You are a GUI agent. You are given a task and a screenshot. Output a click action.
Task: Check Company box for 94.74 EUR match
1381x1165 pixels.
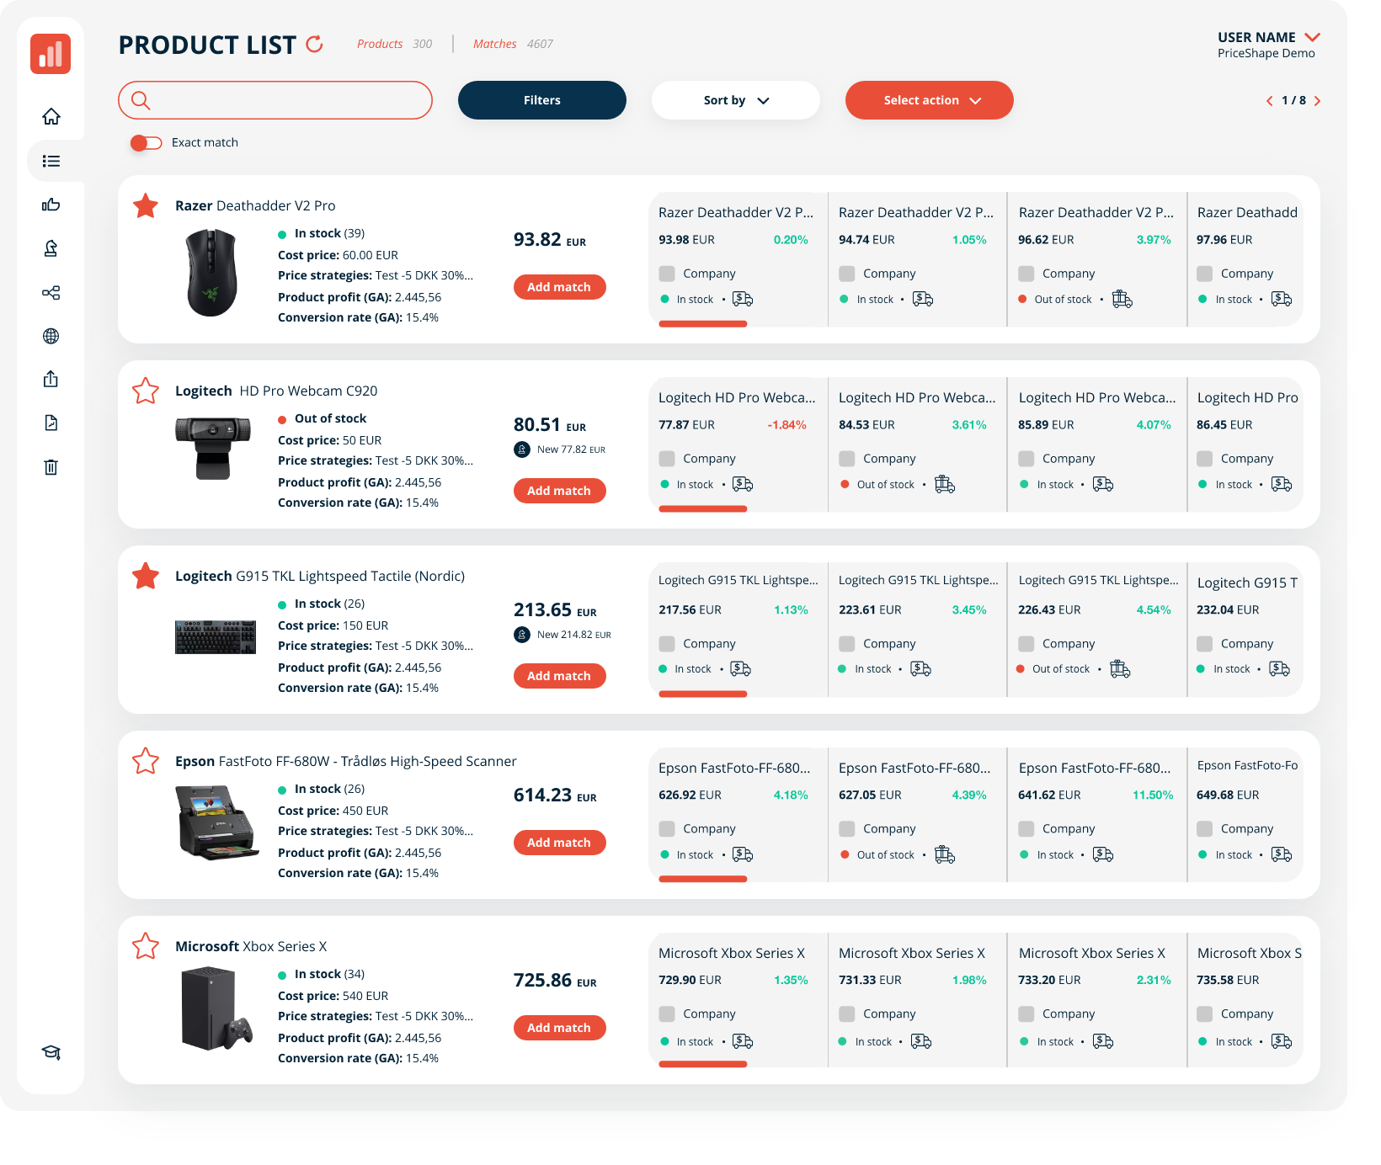pos(847,274)
